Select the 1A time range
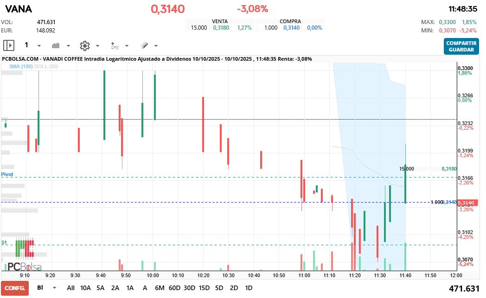 (x=130, y=288)
